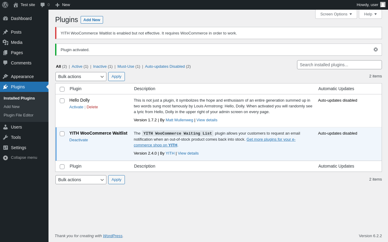Open Media via its sidebar icon
Viewport: 388px width, 242px height.
click(x=5, y=42)
